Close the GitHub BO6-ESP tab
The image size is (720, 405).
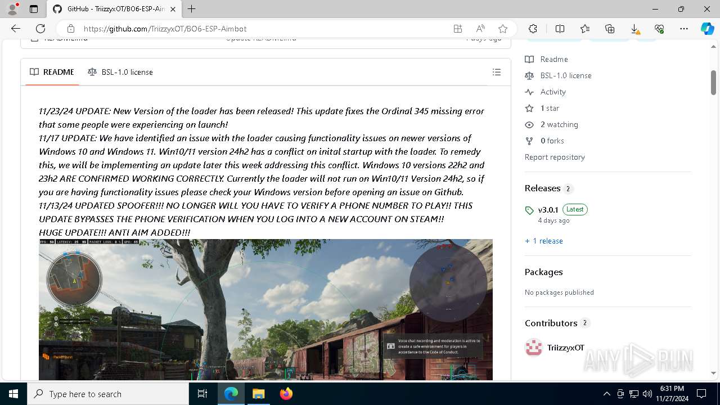click(173, 9)
